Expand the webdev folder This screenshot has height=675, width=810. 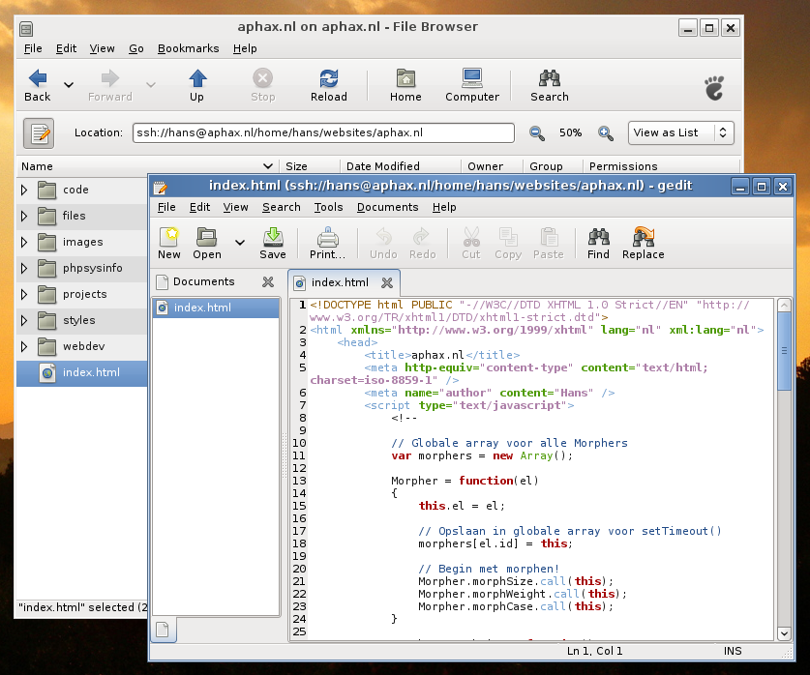point(24,346)
